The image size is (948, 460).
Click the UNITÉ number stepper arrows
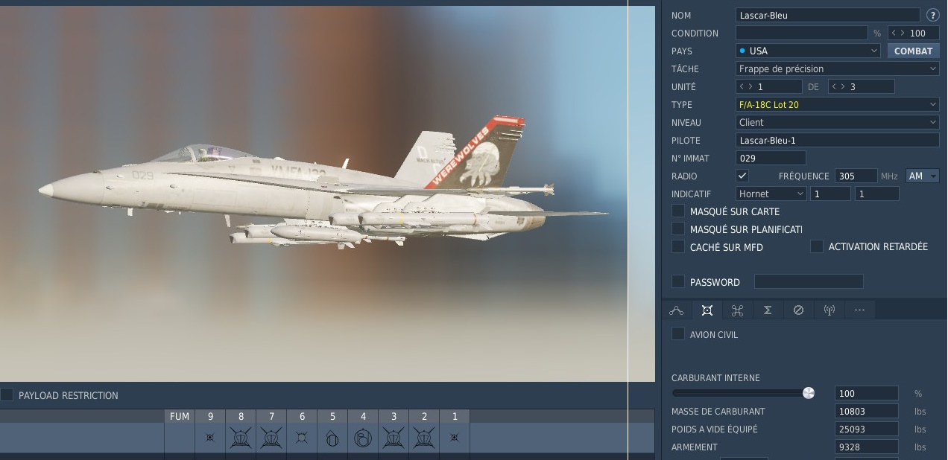(x=747, y=86)
